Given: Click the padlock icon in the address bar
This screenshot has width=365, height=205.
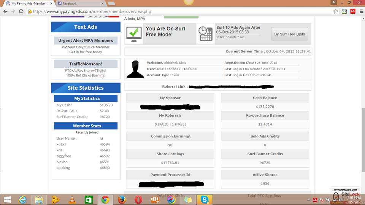Looking at the screenshot, I should [x=30, y=11].
